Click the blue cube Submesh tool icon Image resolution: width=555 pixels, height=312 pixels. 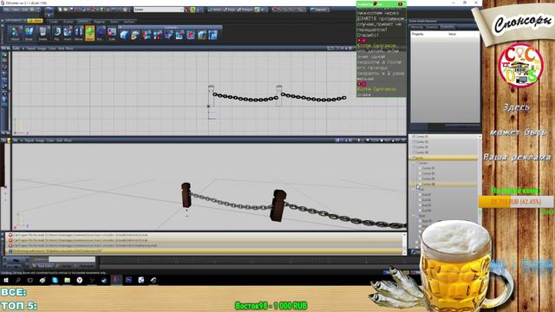(x=124, y=35)
